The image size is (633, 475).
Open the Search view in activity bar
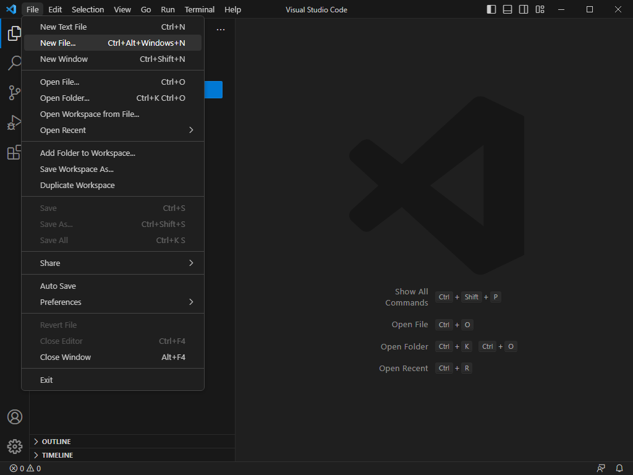pos(15,63)
